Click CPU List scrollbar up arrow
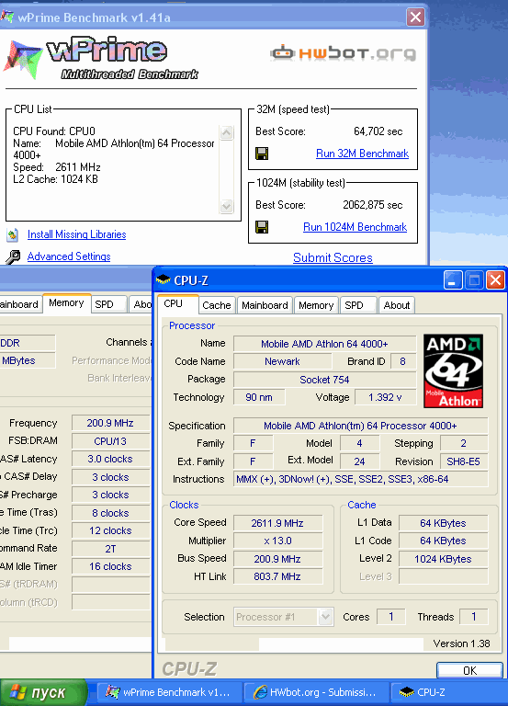508x706 pixels. tap(226, 132)
